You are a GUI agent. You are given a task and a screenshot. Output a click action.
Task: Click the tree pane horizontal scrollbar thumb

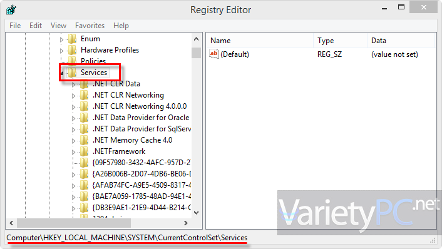[x=74, y=223]
